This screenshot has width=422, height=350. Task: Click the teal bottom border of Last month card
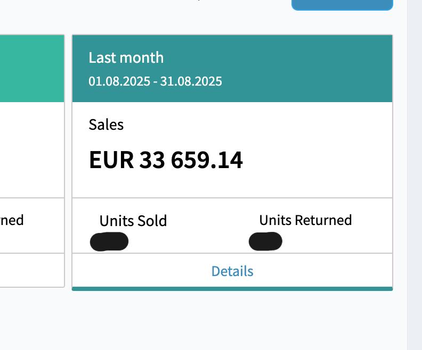(x=232, y=289)
